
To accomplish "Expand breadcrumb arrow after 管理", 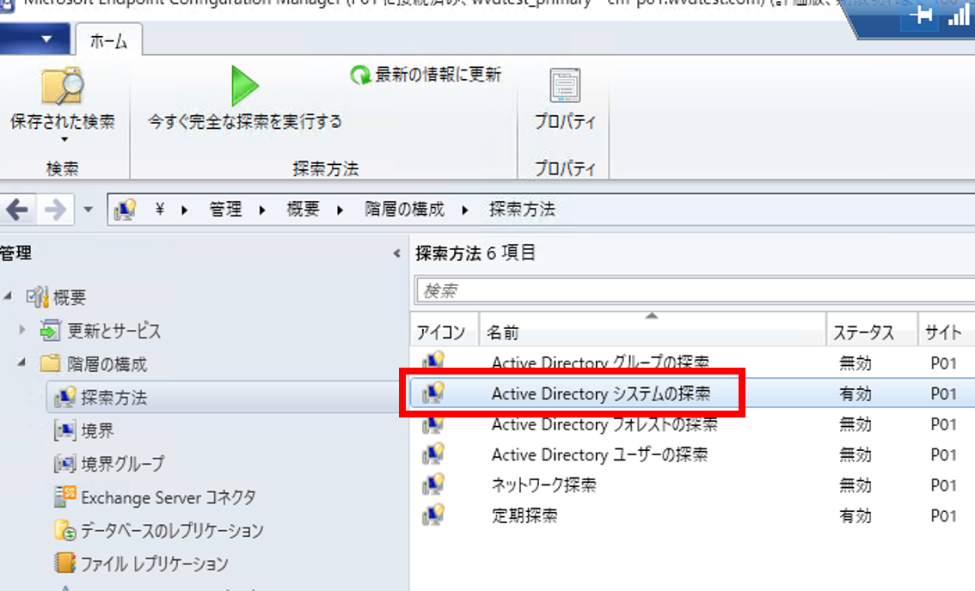I will coord(262,210).
